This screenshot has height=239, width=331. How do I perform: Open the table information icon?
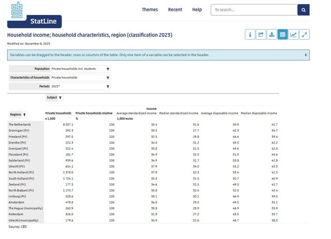250,35
